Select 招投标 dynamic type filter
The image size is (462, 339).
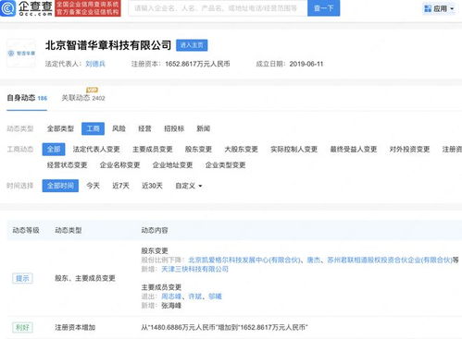point(174,128)
